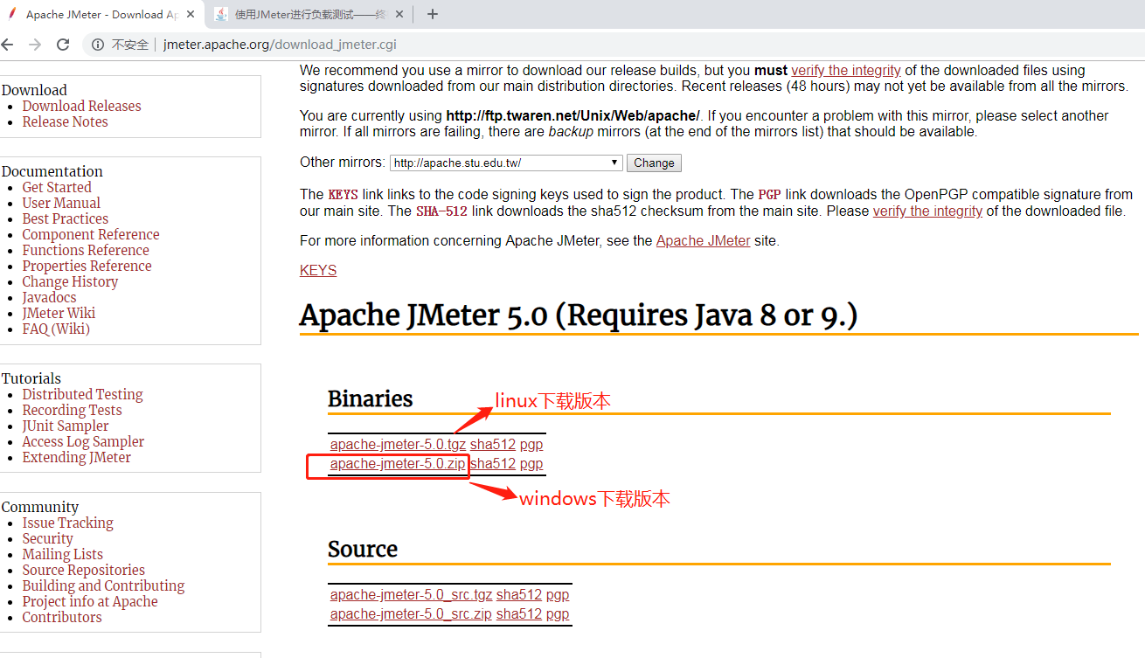
Task: Open Contributors link
Action: 62,617
